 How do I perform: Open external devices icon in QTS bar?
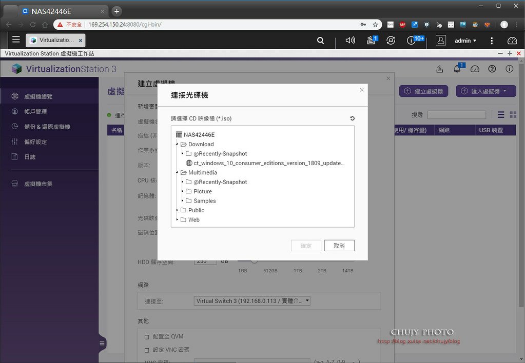(391, 41)
